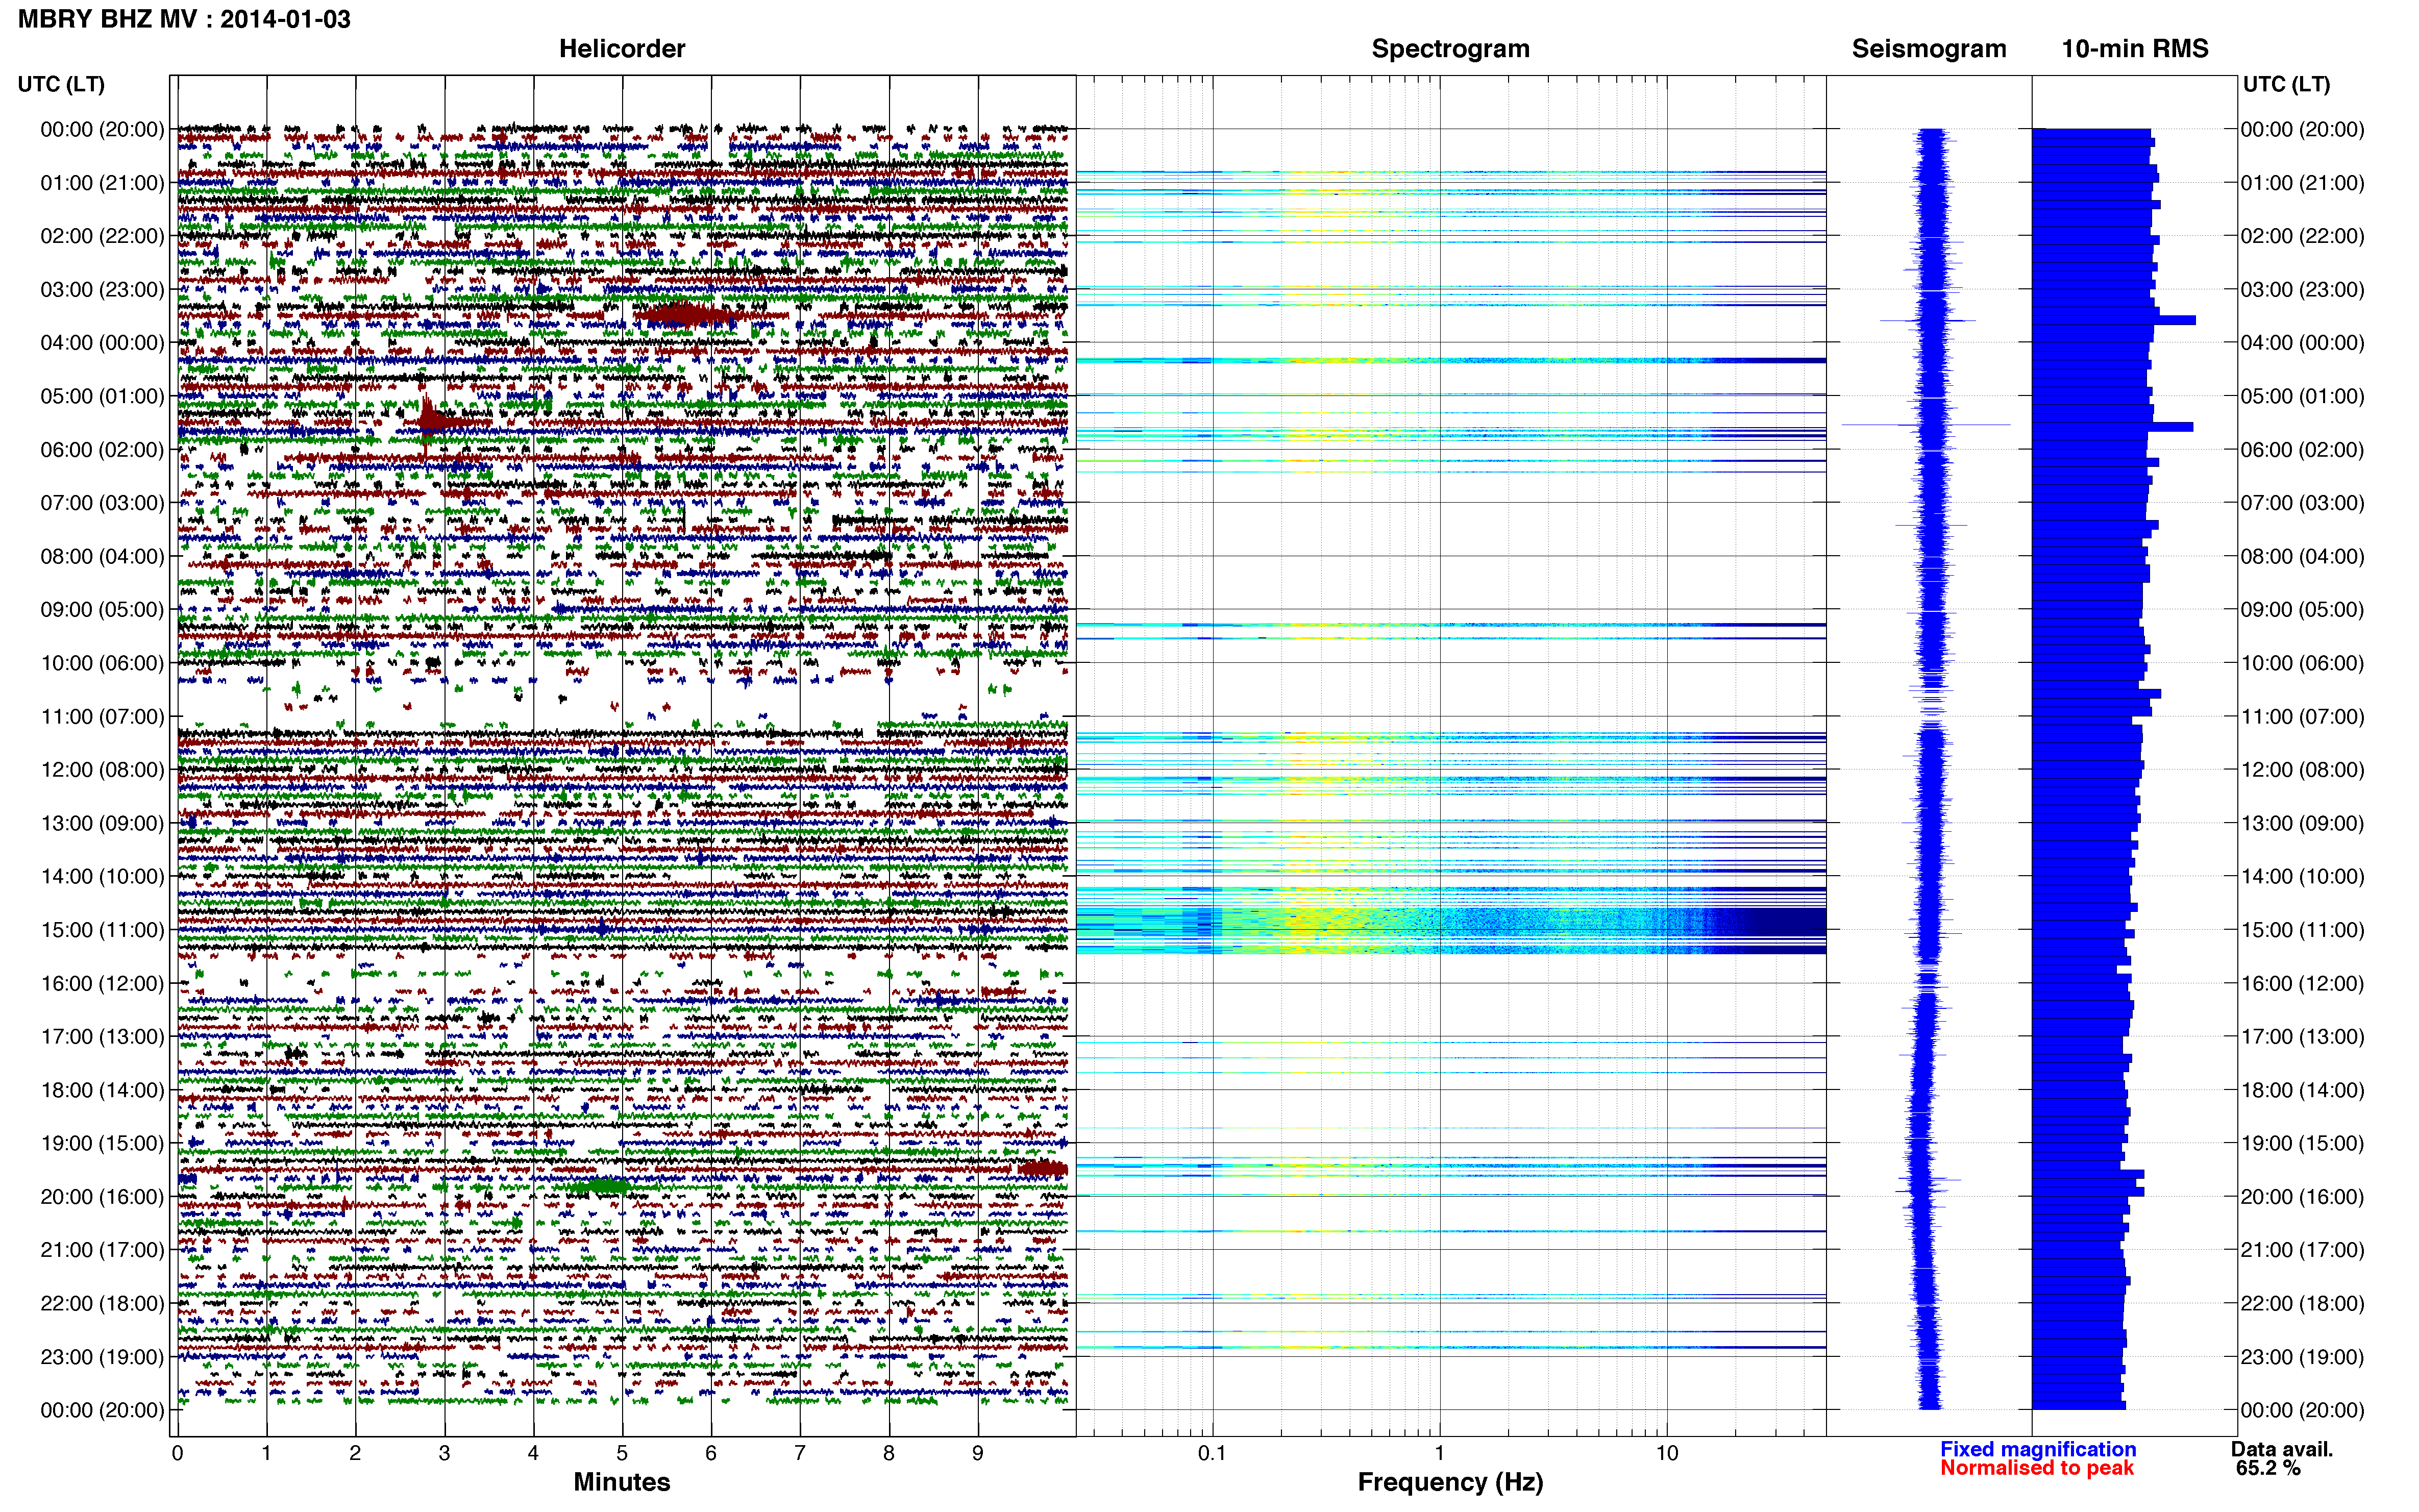The width and height of the screenshot is (2419, 1512).
Task: Click left time label 18:00 (14:00)
Action: pos(102,1090)
